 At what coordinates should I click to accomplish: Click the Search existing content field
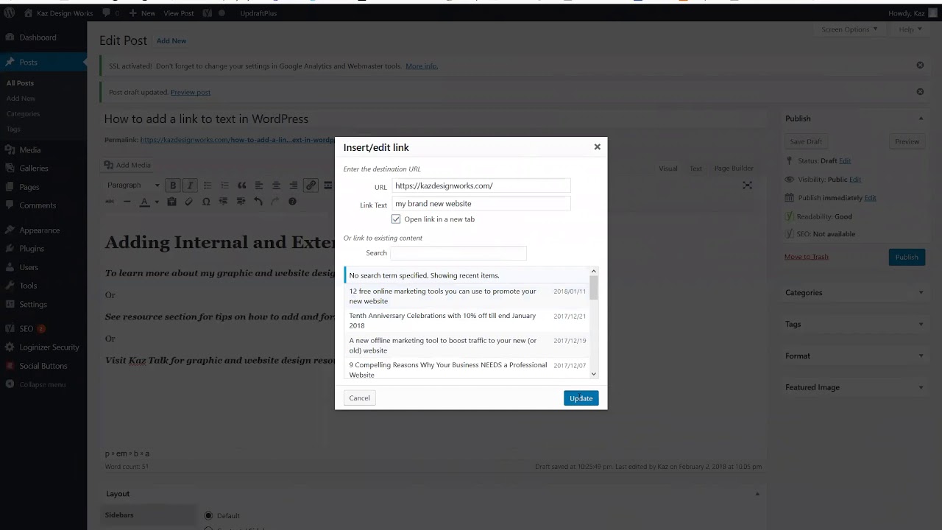pyautogui.click(x=458, y=253)
